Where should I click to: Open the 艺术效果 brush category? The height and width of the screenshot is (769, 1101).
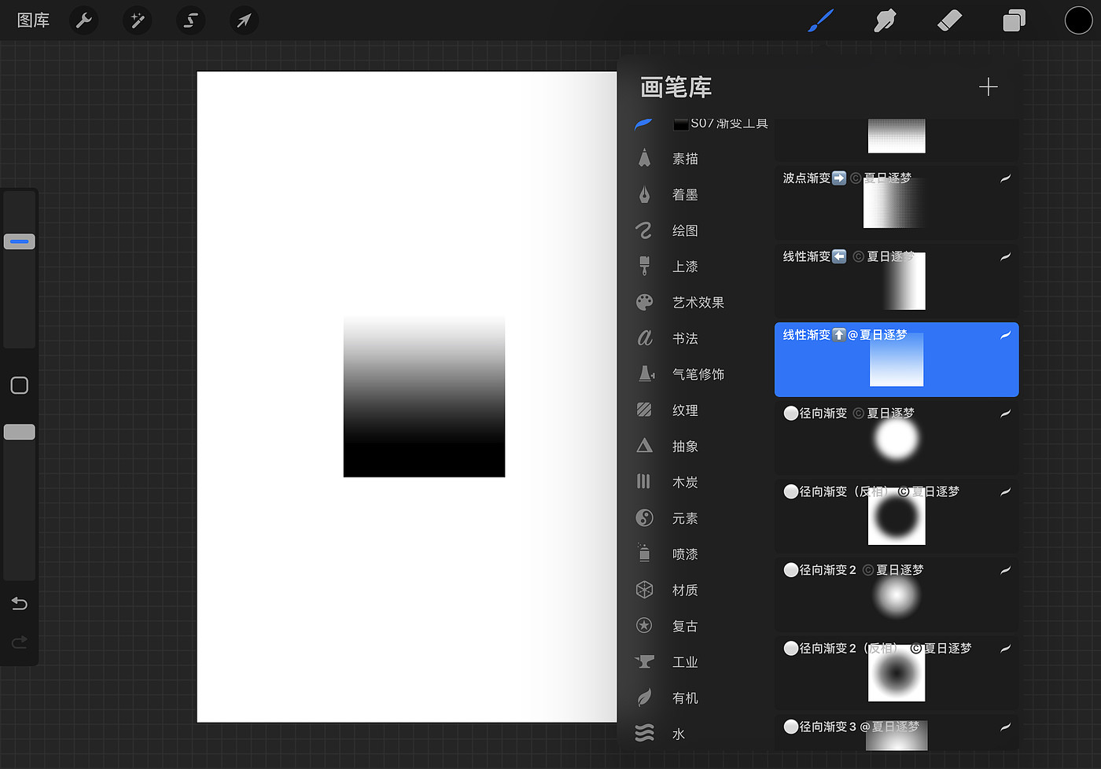tap(698, 303)
